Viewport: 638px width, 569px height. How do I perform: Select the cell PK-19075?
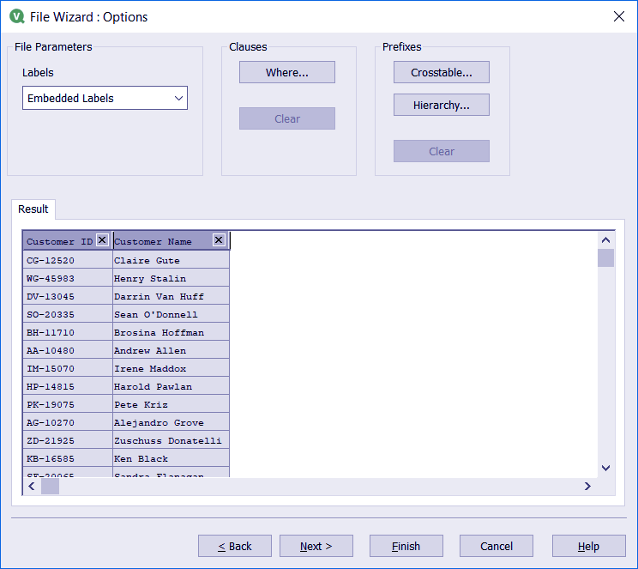pos(68,404)
